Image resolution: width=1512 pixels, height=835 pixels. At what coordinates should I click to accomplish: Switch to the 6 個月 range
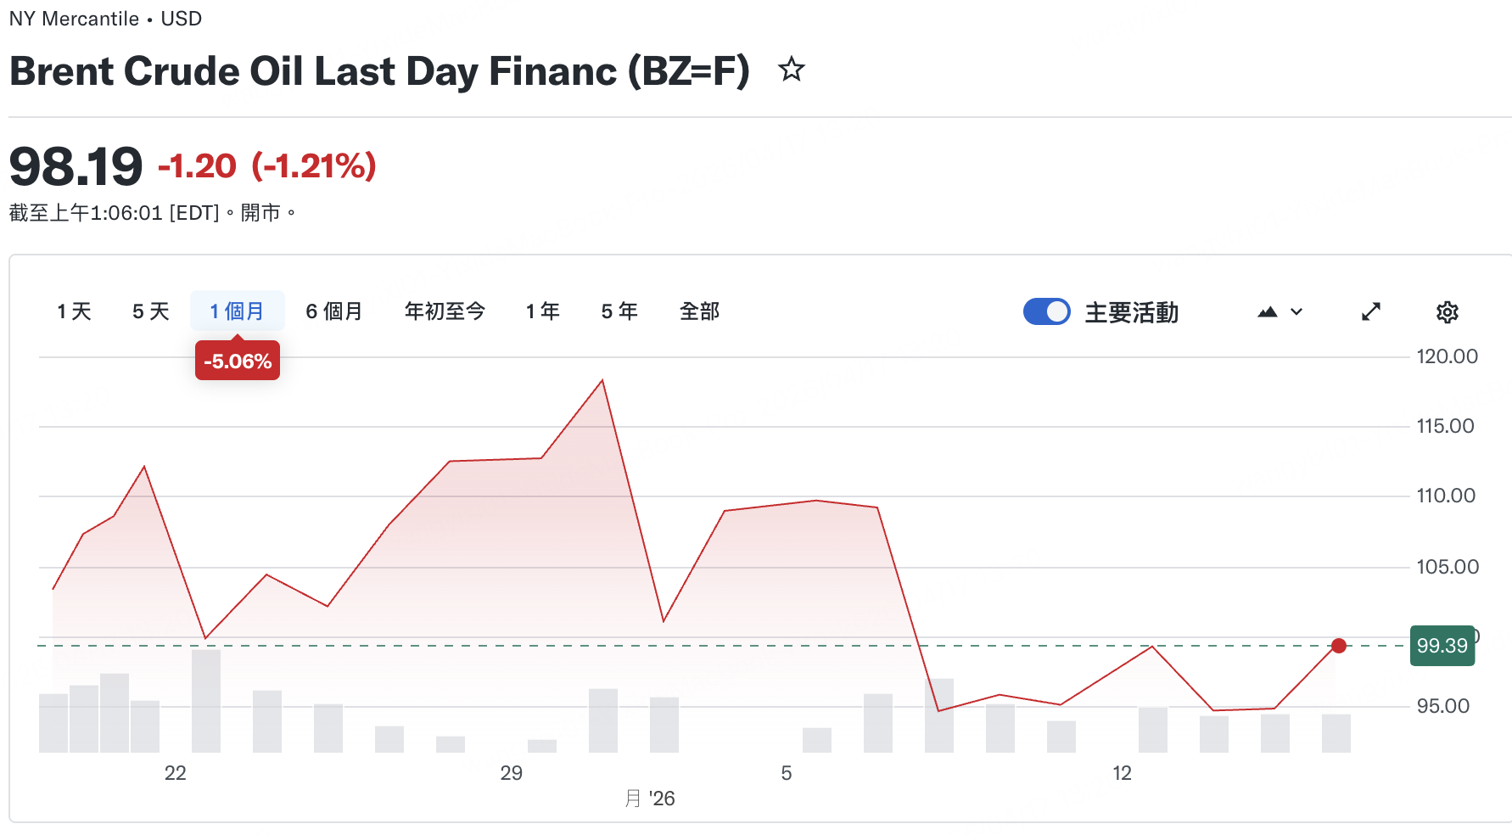tap(333, 312)
